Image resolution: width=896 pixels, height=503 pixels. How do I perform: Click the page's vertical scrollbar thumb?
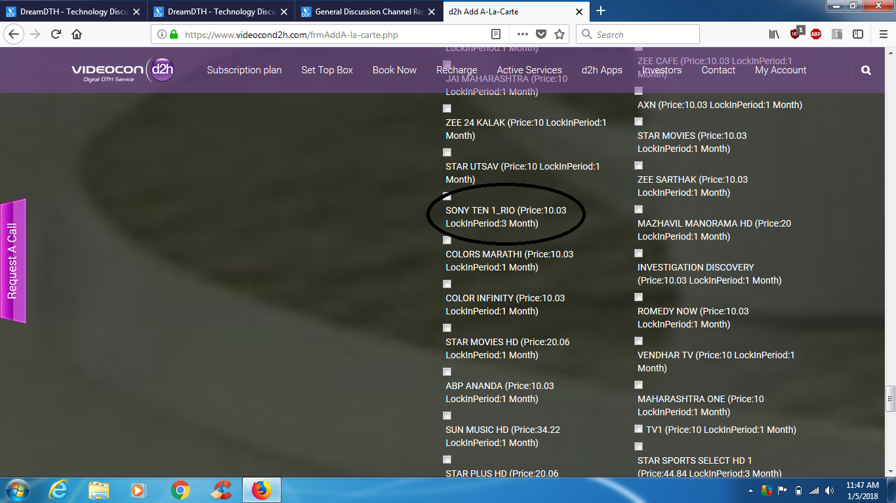(x=890, y=398)
